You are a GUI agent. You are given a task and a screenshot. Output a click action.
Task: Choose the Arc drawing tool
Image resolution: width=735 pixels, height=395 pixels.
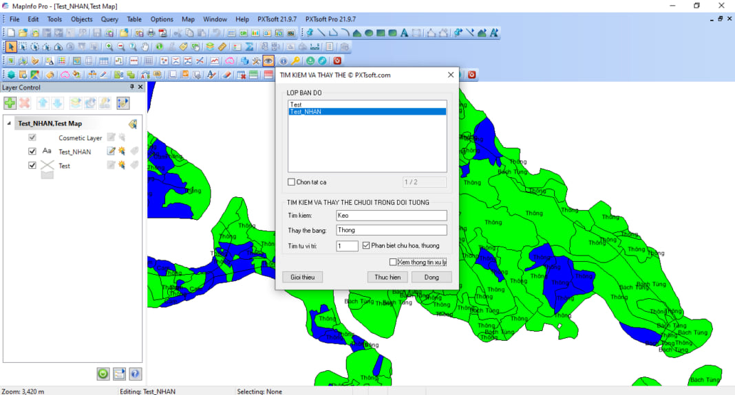(x=345, y=33)
